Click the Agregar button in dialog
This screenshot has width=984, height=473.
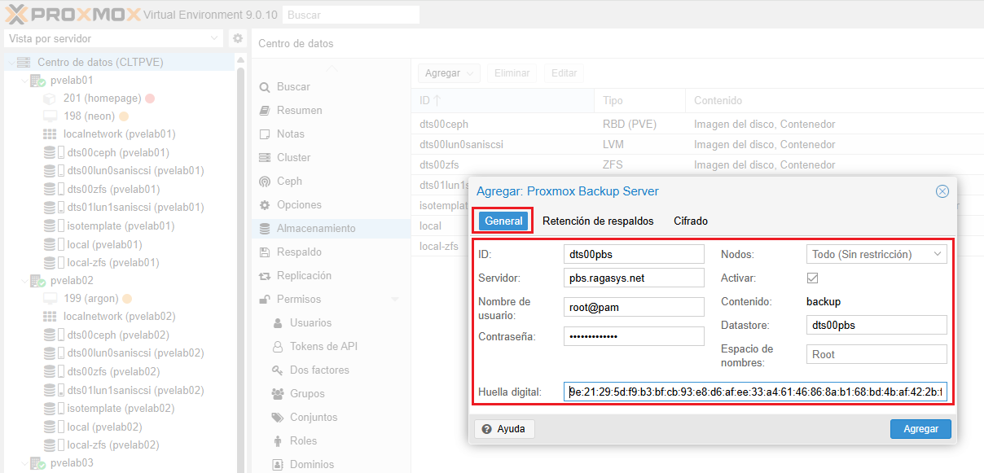pyautogui.click(x=920, y=429)
